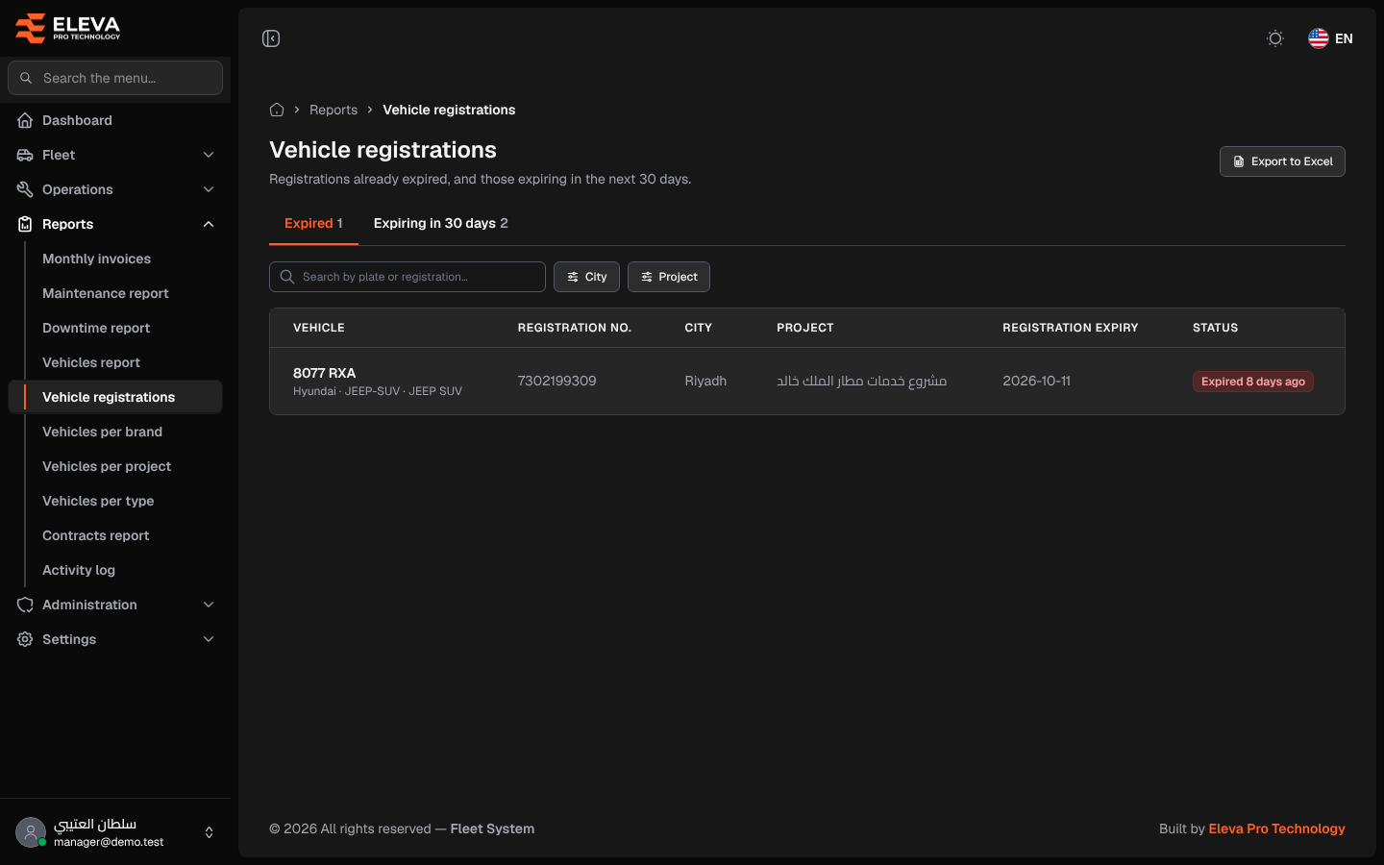Click the Reports clipboard icon

25,224
